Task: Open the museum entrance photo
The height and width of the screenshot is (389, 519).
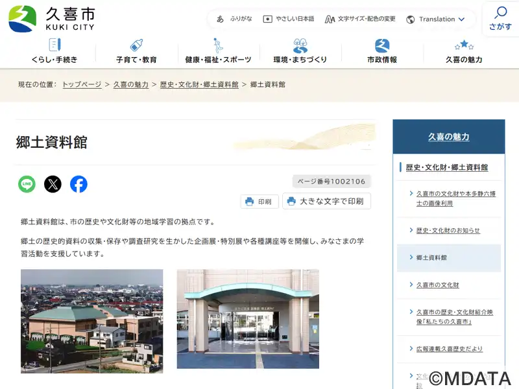Action: click(248, 319)
